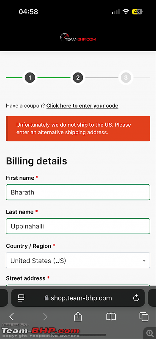The height and width of the screenshot is (339, 156).
Task: Go to checkout step 1 circle
Action: click(30, 78)
